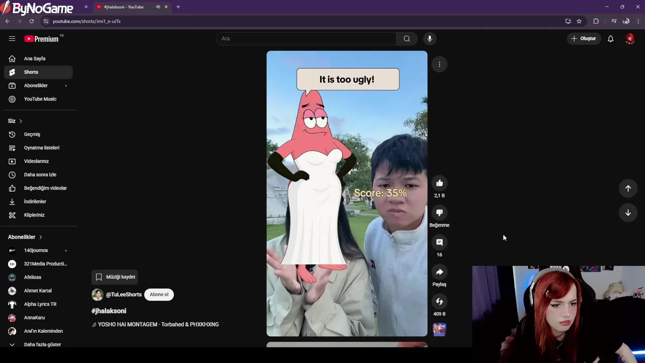
Task: Open the notifications bell
Action: pyautogui.click(x=610, y=38)
